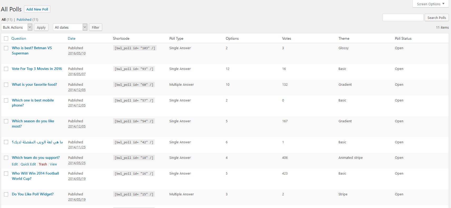Sort polls by the Date column
This screenshot has height=208, width=451.
71,38
